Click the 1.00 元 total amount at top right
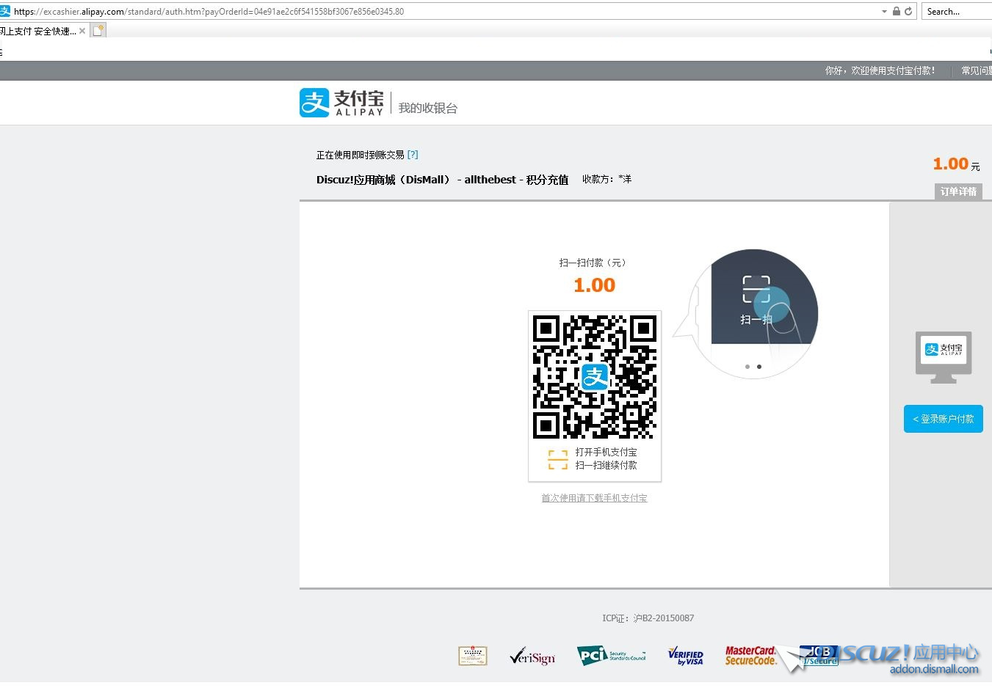992x688 pixels. 956,164
